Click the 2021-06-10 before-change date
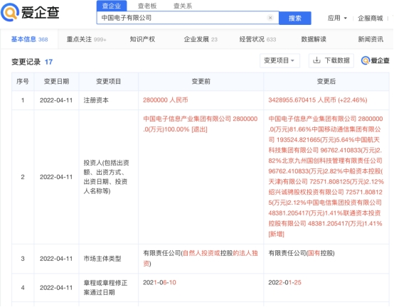 tap(159, 282)
